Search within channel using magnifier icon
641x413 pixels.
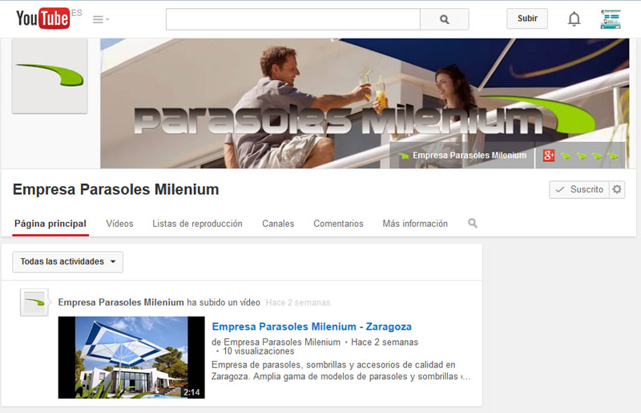pyautogui.click(x=473, y=224)
